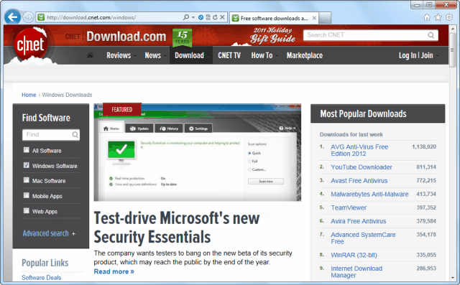Check the Mobile Apps checkbox

coord(27,195)
